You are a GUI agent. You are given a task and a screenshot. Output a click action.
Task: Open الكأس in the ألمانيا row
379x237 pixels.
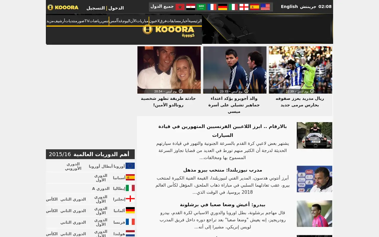point(52,211)
